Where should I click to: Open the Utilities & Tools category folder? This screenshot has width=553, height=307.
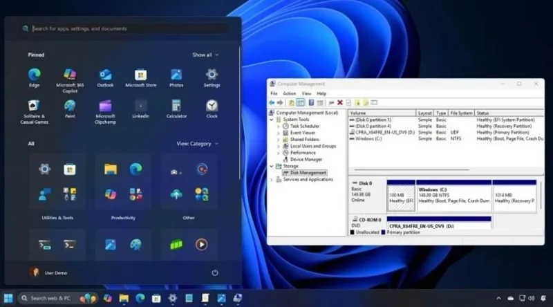point(57,183)
